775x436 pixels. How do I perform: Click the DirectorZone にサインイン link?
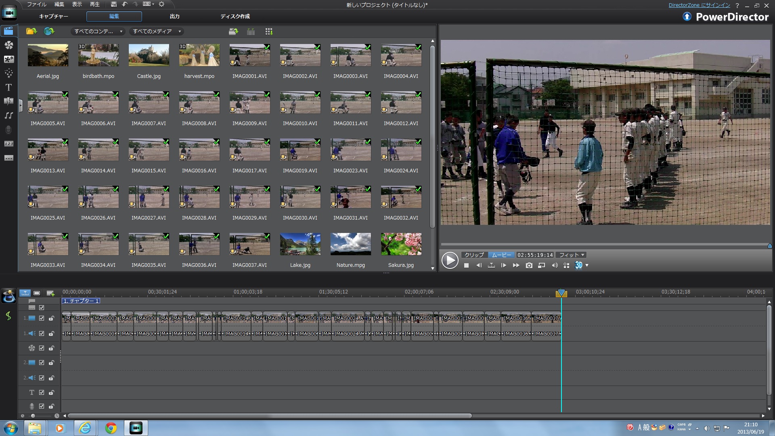(x=699, y=5)
